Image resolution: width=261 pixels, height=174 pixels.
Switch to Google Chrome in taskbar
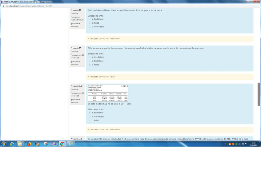pyautogui.click(x=62, y=144)
